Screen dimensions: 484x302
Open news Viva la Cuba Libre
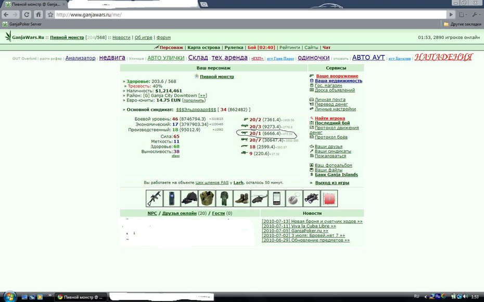point(299,226)
